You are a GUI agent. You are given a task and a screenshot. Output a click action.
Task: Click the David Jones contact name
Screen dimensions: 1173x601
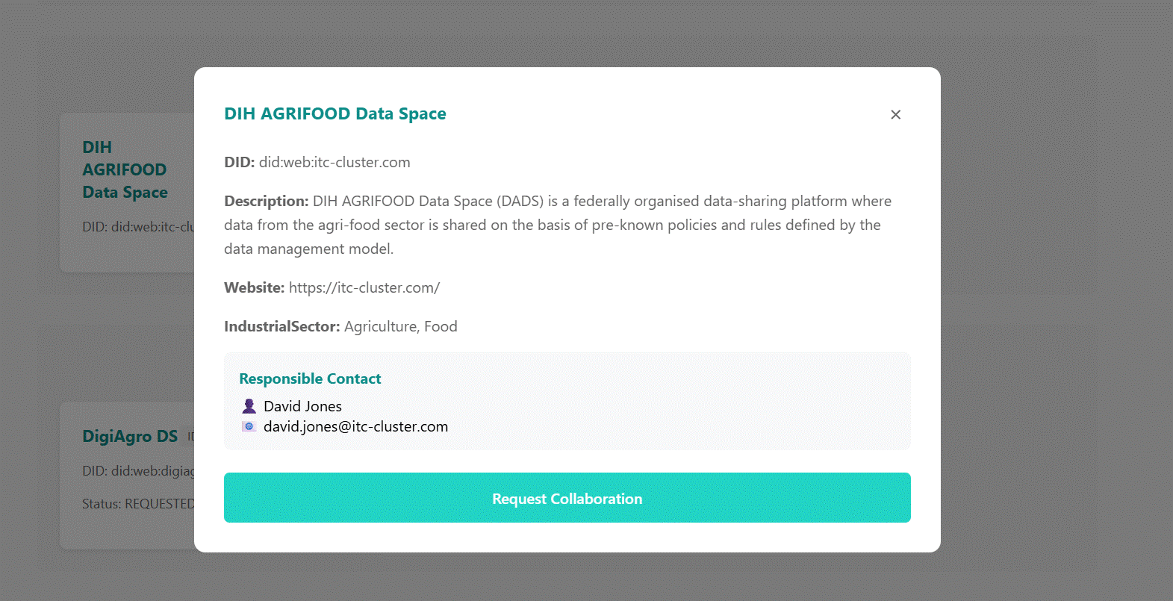coord(302,406)
